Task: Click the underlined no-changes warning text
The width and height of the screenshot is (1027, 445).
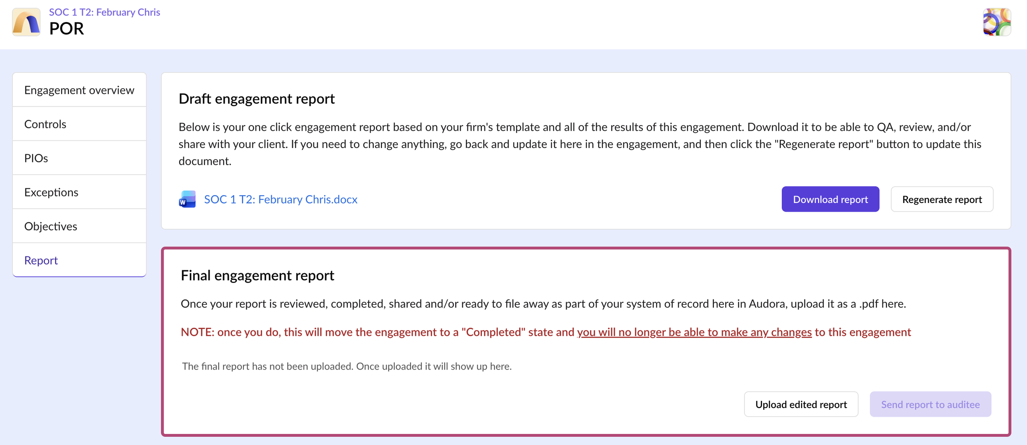Action: click(x=694, y=332)
